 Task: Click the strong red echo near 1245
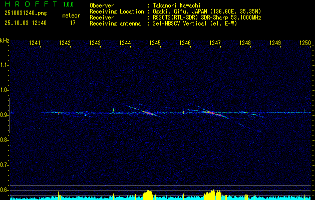tap(147, 113)
